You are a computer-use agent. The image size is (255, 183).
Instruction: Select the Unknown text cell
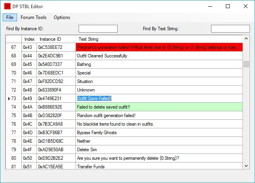pyautogui.click(x=159, y=90)
